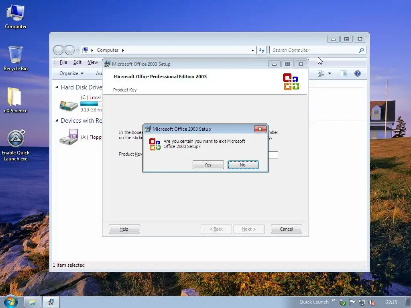The image size is (411, 308).
Task: Minimize the Office 2003 Setup window
Action: [274, 64]
